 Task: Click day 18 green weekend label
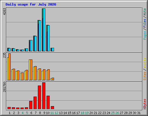point(82,113)
